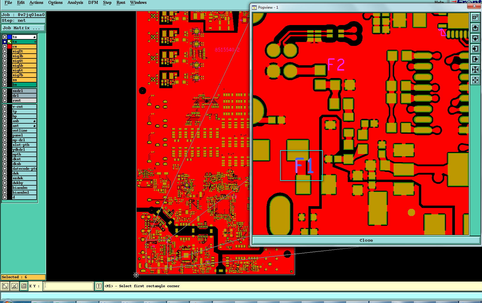This screenshot has height=303, width=482.
Task: Select the sig6t layer name
Action: pyautogui.click(x=24, y=70)
